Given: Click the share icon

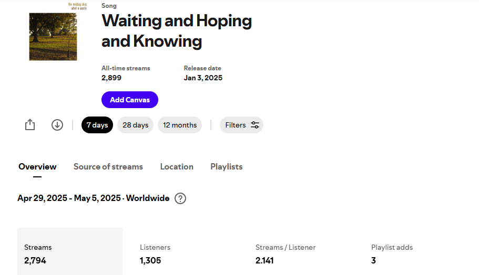Looking at the screenshot, I should pos(30,125).
